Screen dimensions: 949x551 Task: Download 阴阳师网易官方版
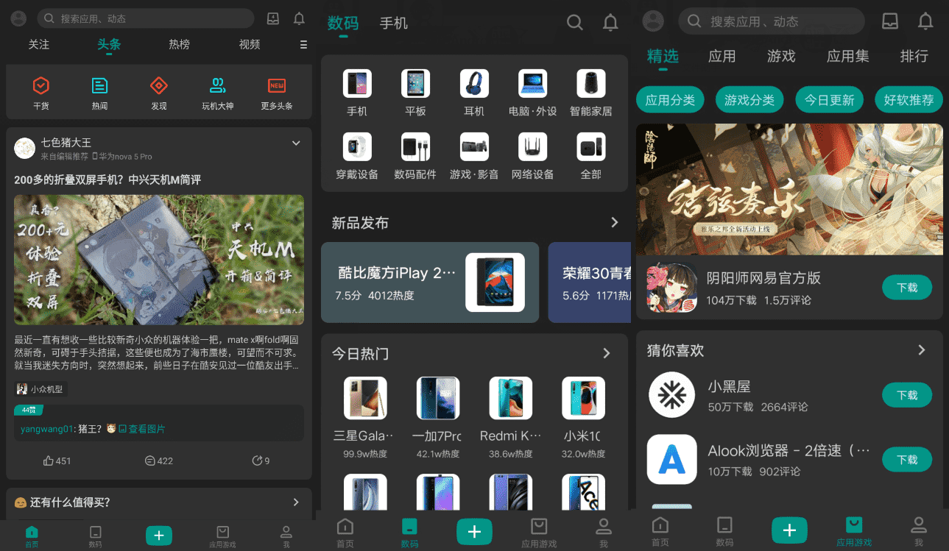[x=906, y=288]
